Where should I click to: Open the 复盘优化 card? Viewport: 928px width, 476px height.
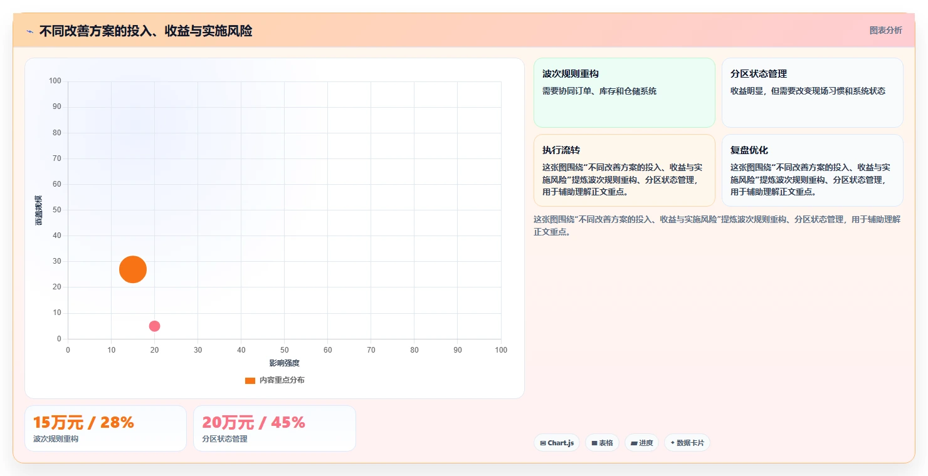click(x=813, y=170)
